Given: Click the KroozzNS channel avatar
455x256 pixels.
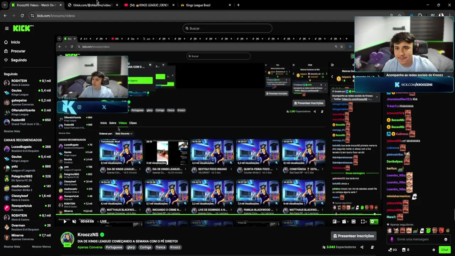Looking at the screenshot, I should point(67,239).
